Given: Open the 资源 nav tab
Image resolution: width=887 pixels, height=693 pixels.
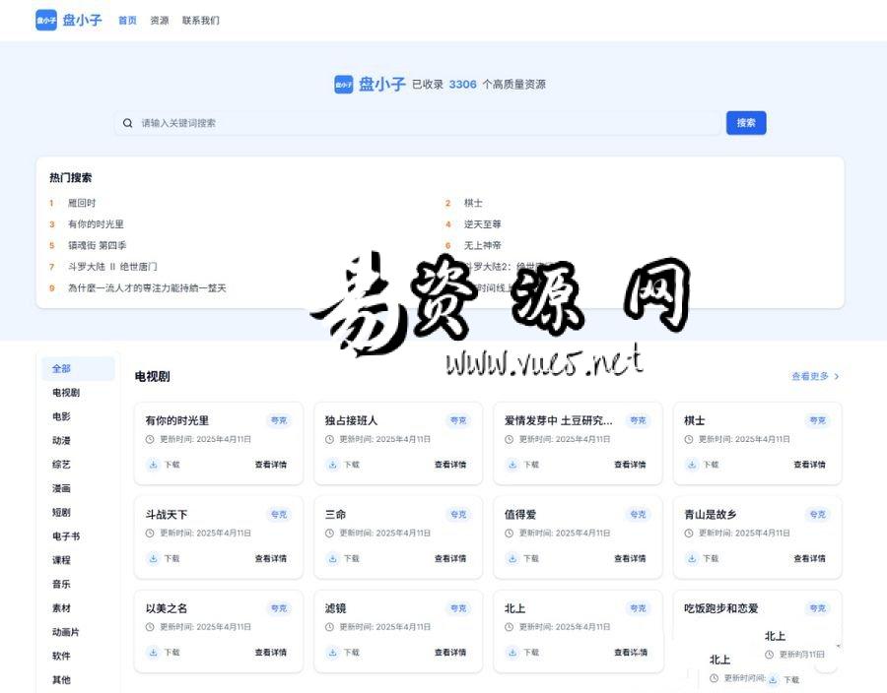Looking at the screenshot, I should point(160,21).
